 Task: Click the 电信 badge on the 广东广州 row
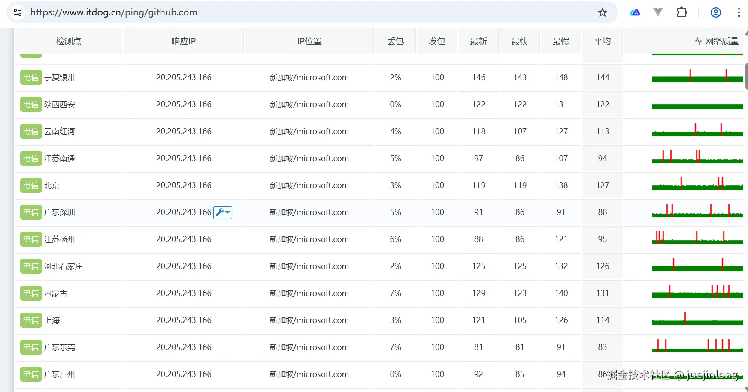point(30,374)
